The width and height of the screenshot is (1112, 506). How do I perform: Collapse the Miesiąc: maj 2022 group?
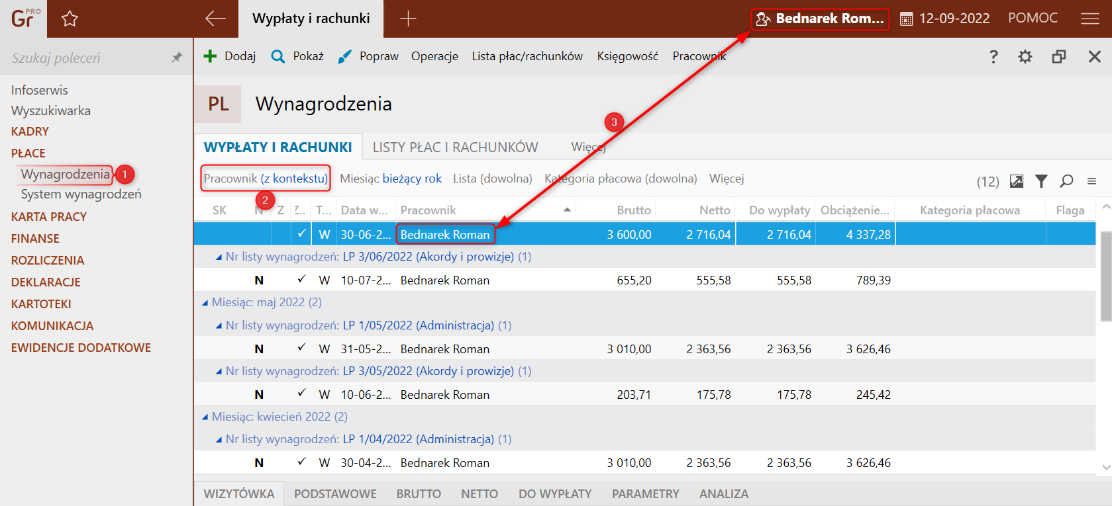(x=205, y=303)
